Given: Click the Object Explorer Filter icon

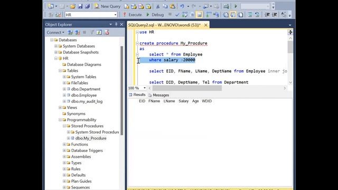Looking at the screenshot, I should click(92, 32).
